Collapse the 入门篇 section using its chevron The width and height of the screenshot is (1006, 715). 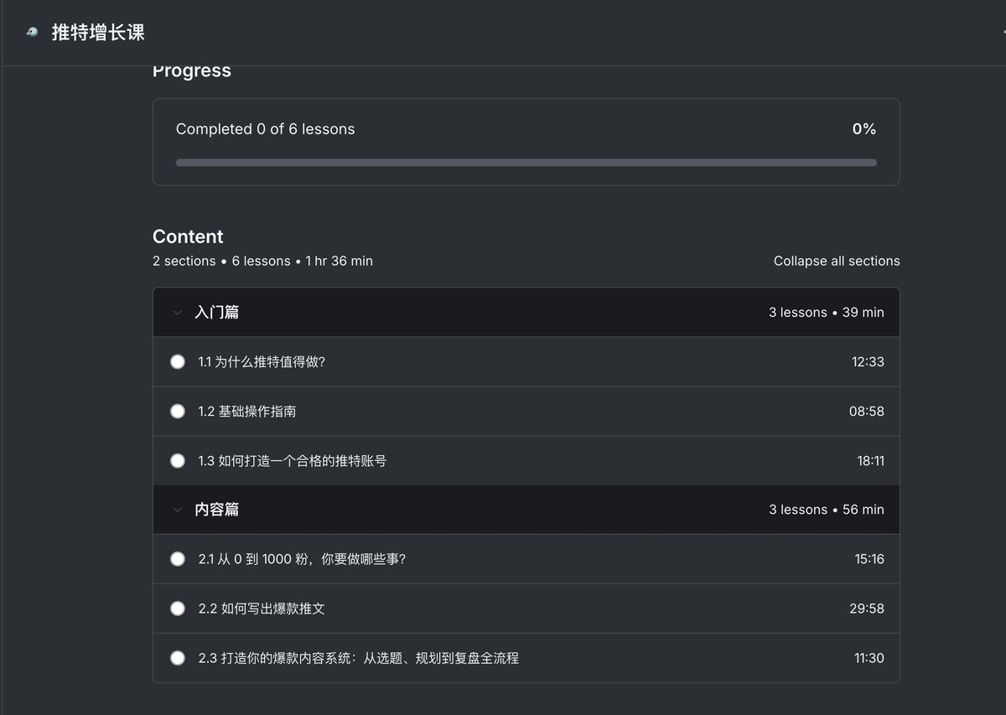pos(177,313)
